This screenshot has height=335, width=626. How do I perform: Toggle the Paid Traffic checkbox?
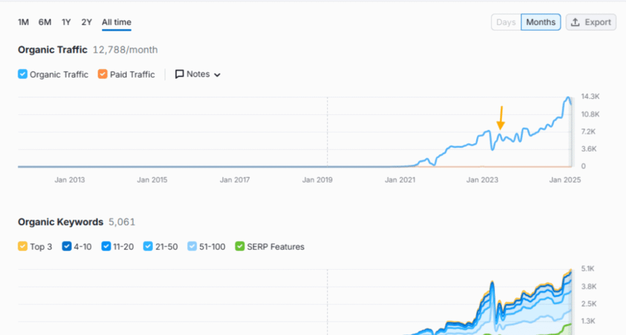point(103,75)
